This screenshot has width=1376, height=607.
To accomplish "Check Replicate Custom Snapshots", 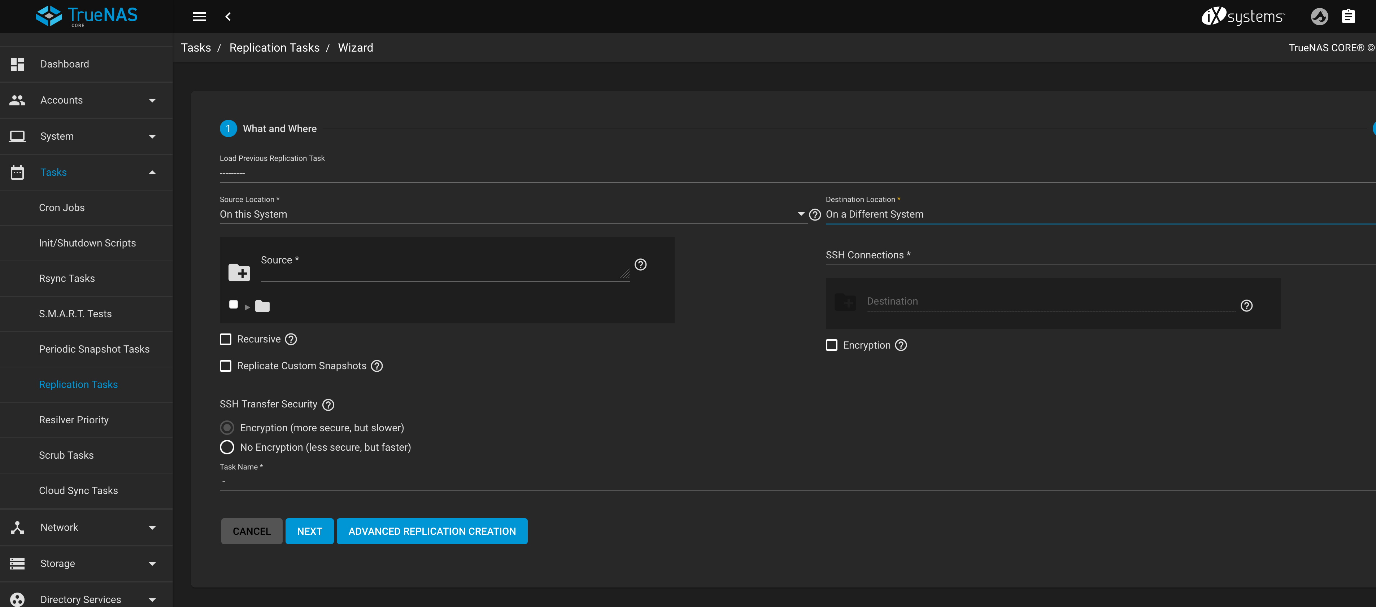I will [225, 366].
